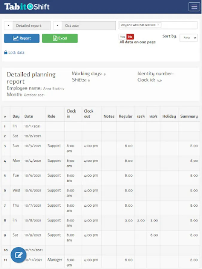Click the Summary column header
The height and width of the screenshot is (269, 202).
(x=189, y=116)
